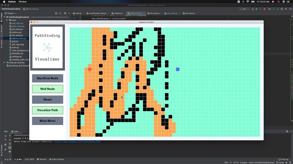
Task: Hide the Project panel with minus icon
Action: 69,13
